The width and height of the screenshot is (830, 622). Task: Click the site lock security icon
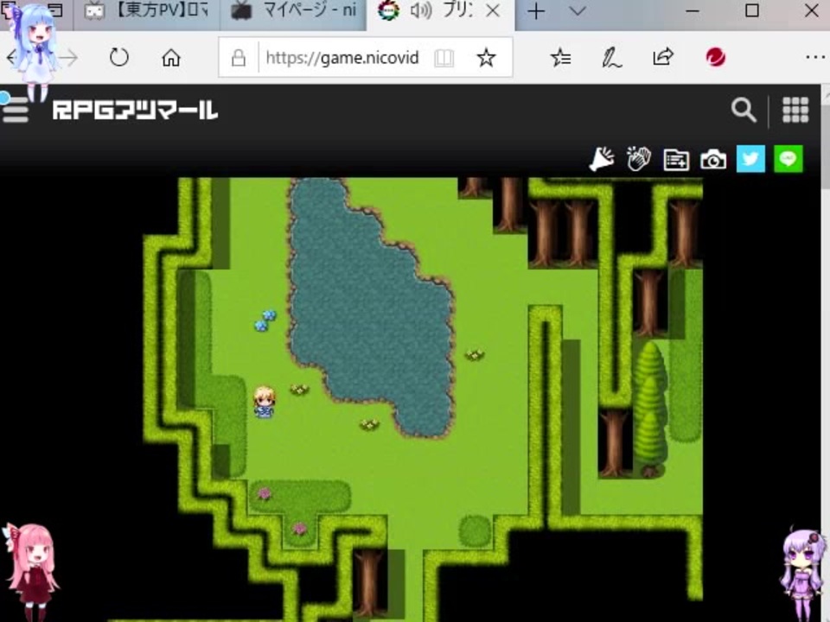[239, 58]
